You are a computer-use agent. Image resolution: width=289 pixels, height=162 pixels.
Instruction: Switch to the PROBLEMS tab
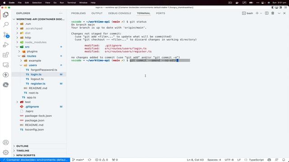(x=78, y=13)
